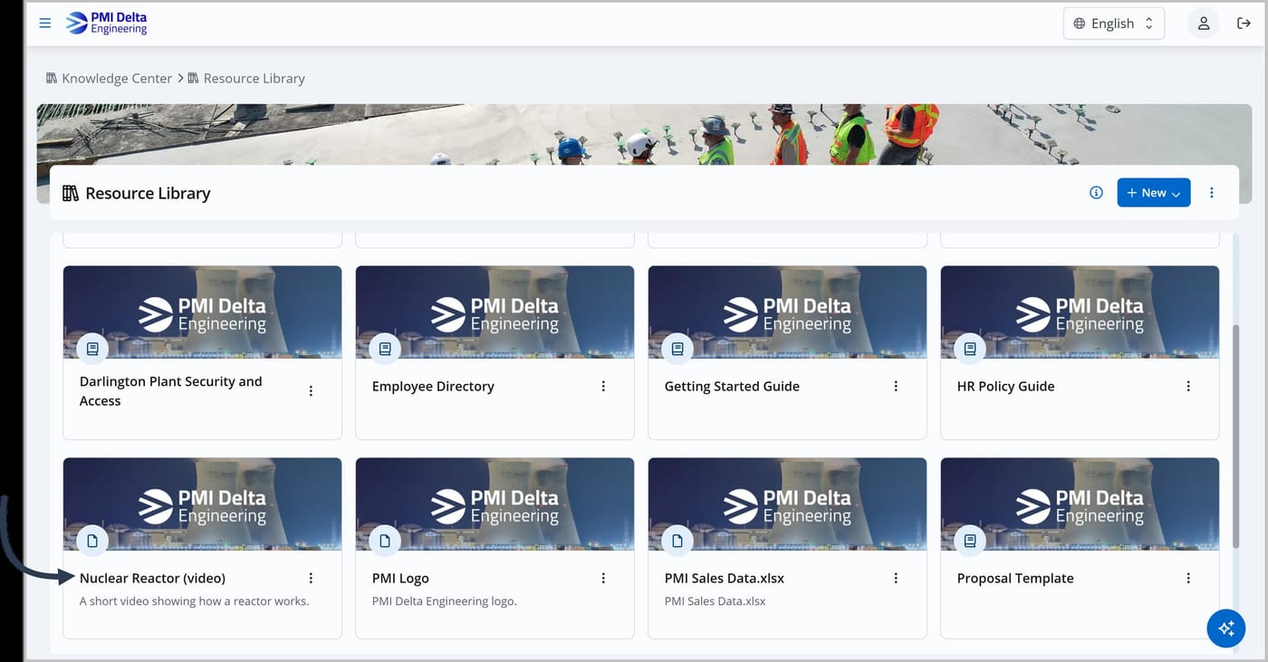Open the hamburger navigation menu
Viewport: 1268px width, 662px height.
[45, 24]
